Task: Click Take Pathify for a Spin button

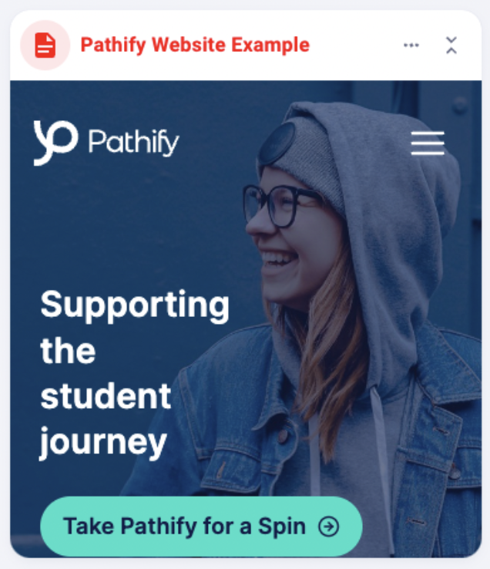Action: [201, 526]
